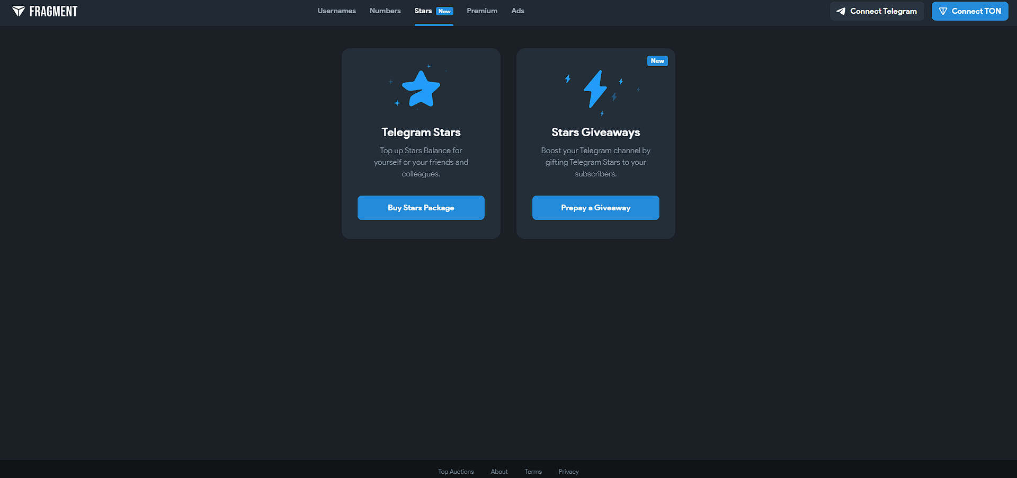Image resolution: width=1017 pixels, height=478 pixels.
Task: Open the Numbers tab
Action: [x=385, y=11]
